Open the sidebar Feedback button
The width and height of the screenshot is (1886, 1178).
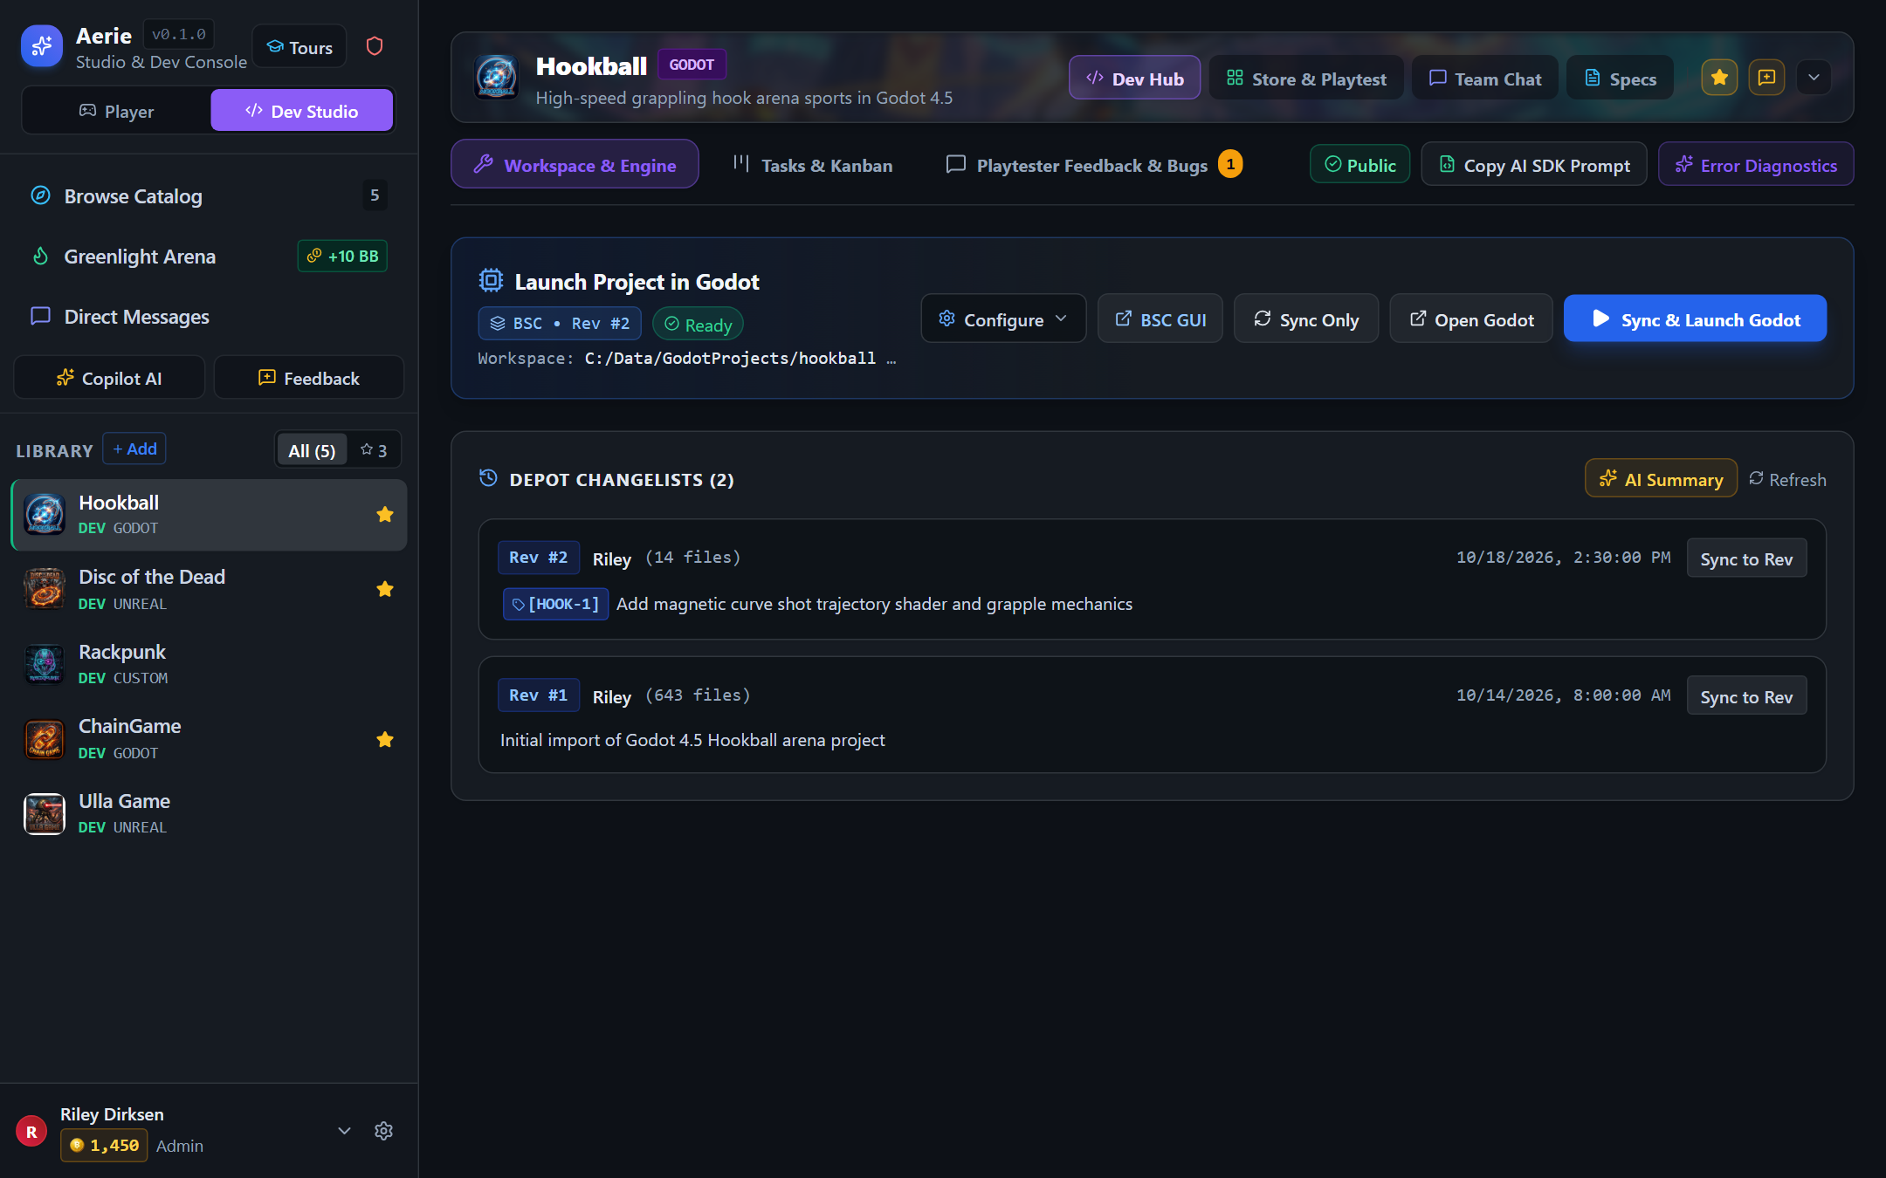point(309,378)
